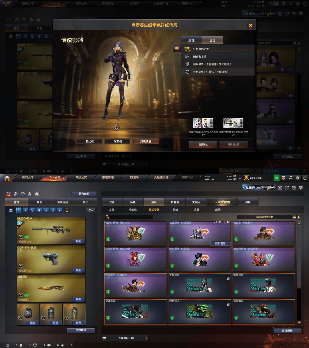309x348 pixels.
Task: Mute via speaker icon in lower status bar
Action: [62, 345]
